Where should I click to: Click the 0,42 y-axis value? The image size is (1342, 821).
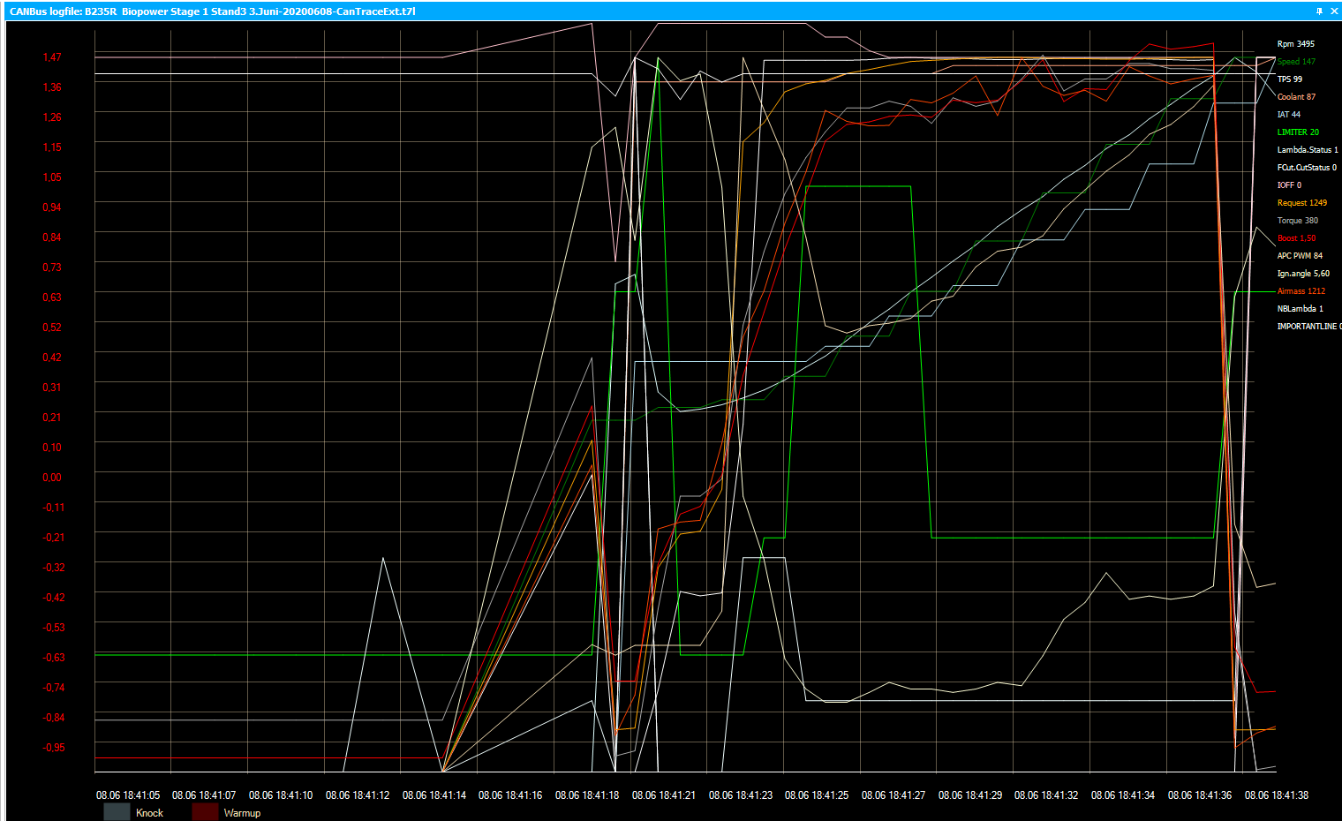(x=52, y=358)
